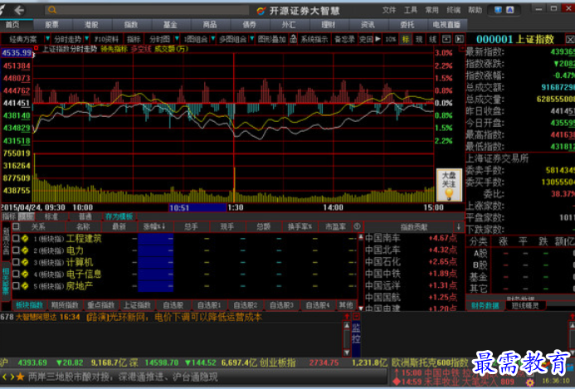The width and height of the screenshot is (575, 389).
Task: Click the yellow diamond icon beside 工程建筑
Action: click(x=25, y=239)
